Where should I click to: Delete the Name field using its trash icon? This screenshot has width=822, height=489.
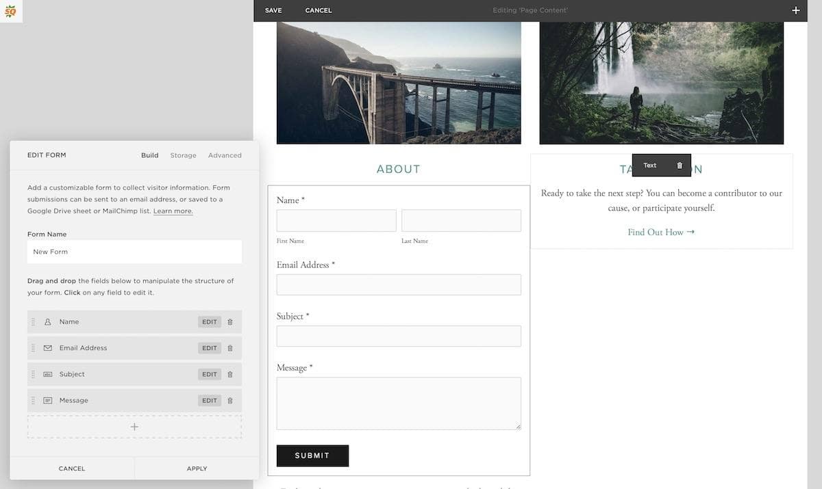(x=231, y=321)
